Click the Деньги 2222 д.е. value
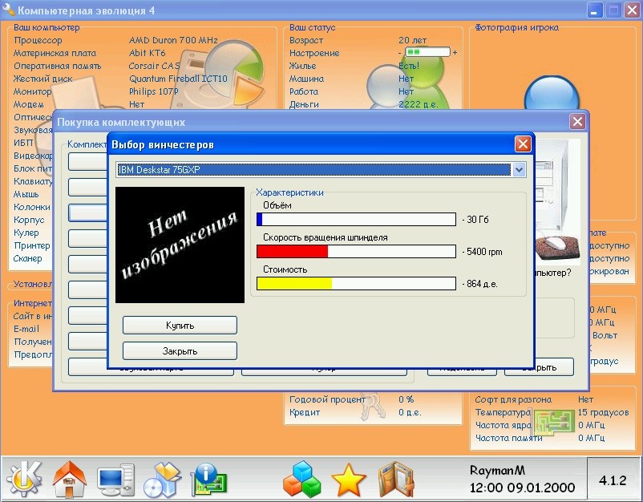 (419, 104)
